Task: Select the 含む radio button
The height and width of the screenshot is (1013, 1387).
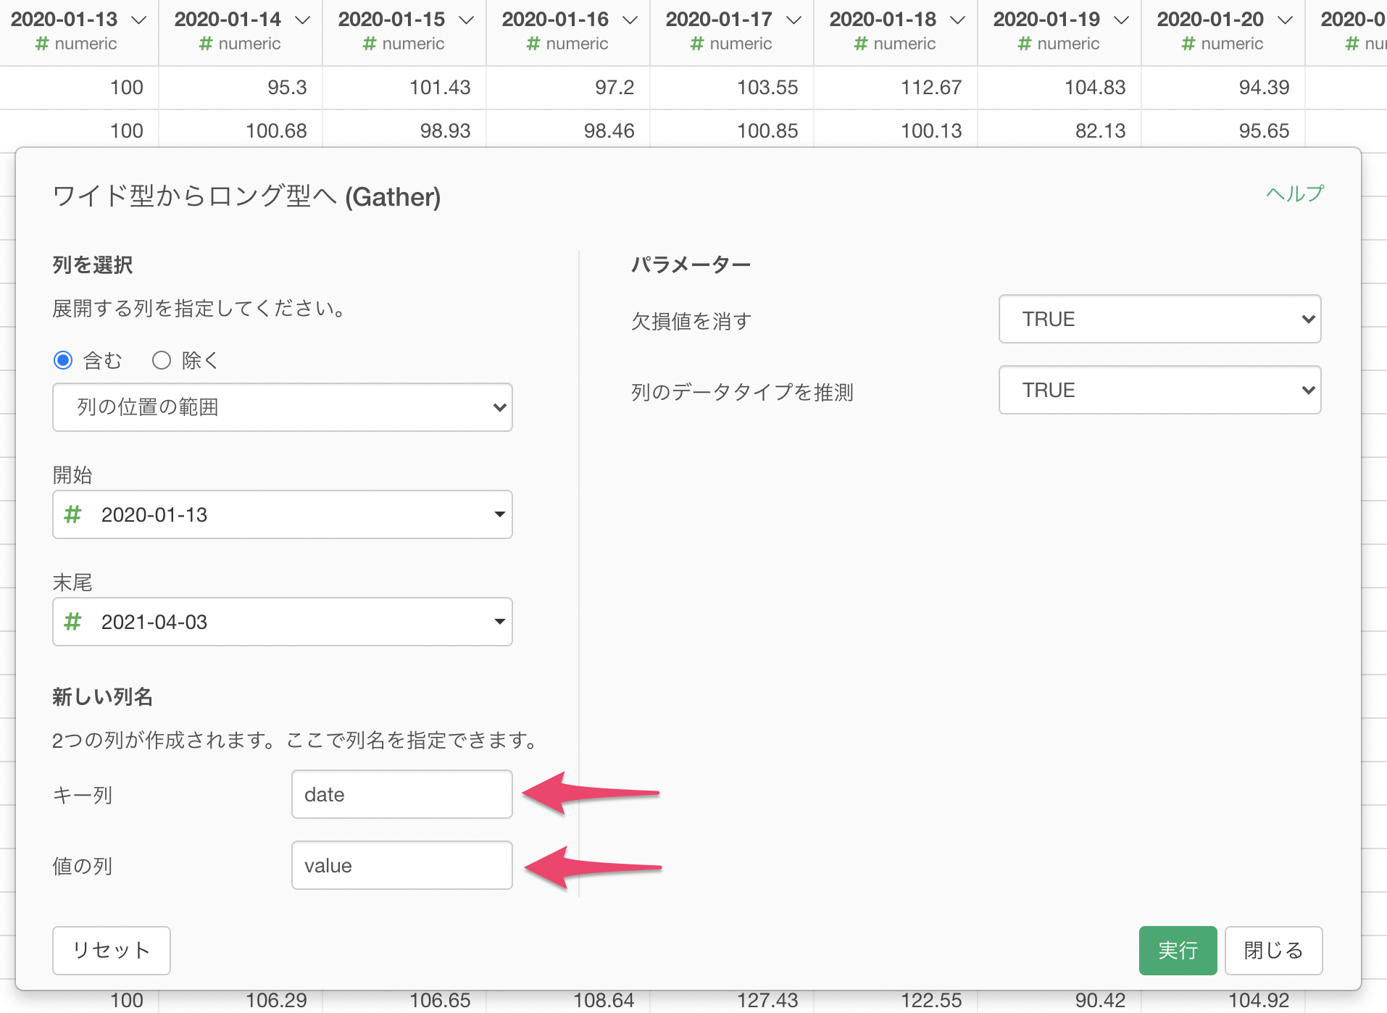Action: 64,360
